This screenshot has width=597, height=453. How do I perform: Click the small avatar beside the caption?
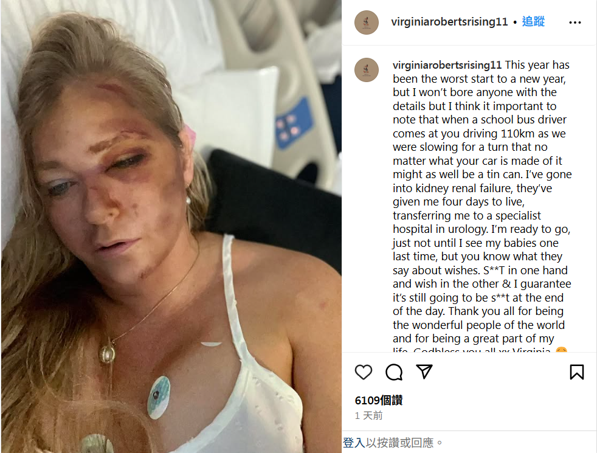tap(366, 70)
